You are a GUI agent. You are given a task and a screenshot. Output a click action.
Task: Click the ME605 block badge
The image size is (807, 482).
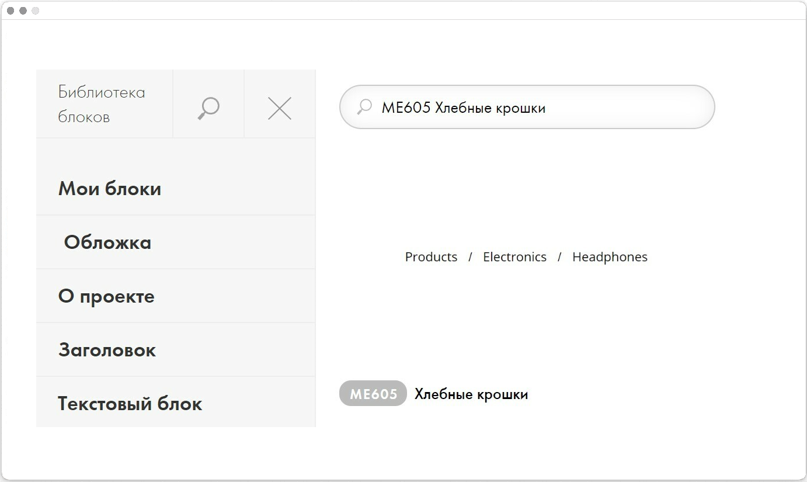point(373,394)
